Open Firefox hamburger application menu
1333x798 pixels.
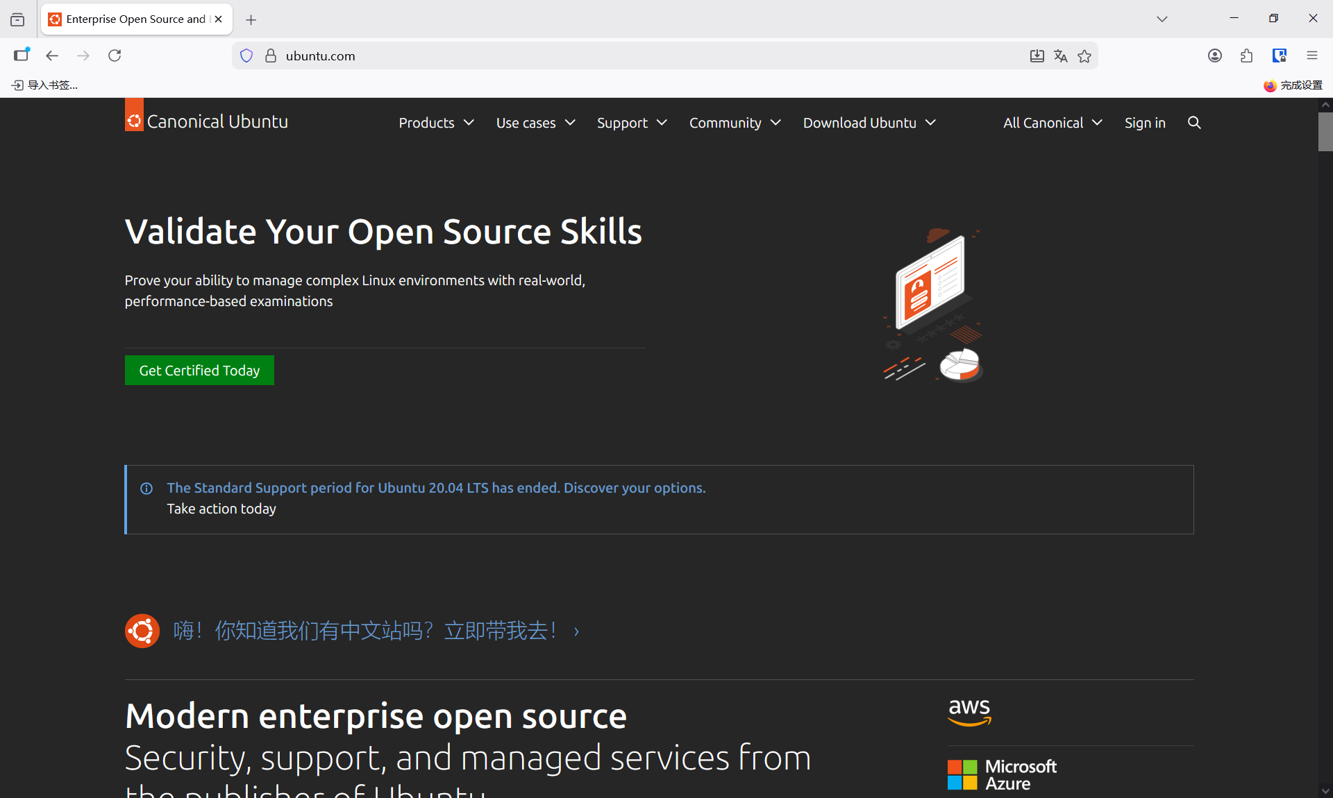1311,56
